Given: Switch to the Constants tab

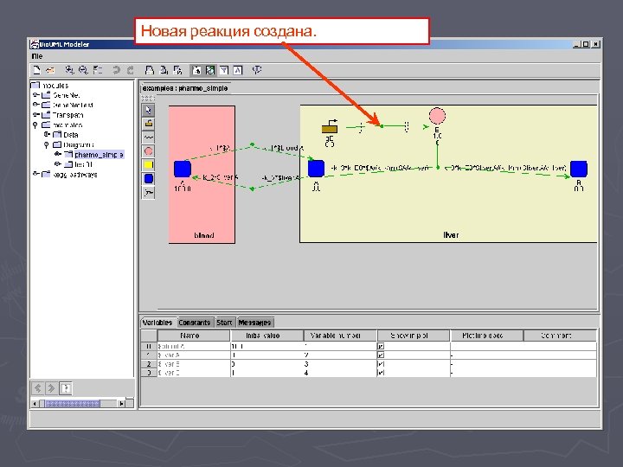Looking at the screenshot, I should 195,323.
